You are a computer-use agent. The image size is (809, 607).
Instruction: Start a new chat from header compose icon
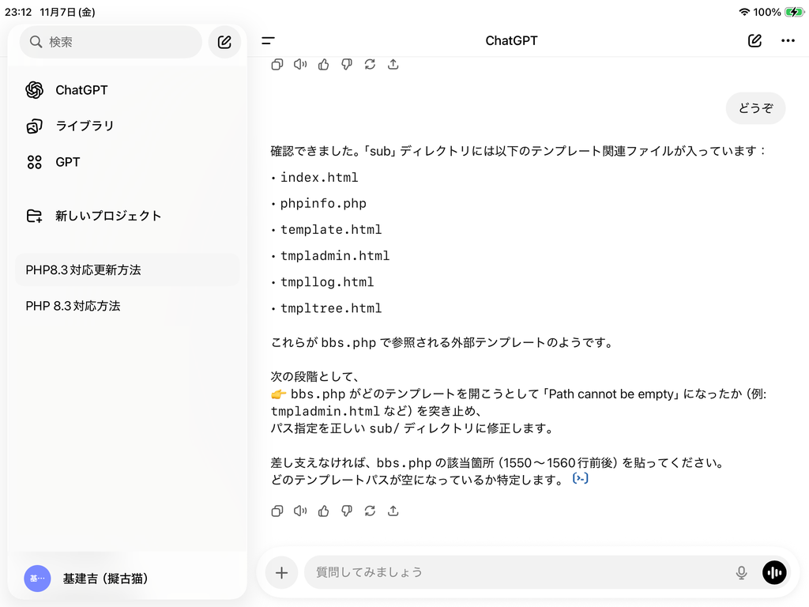click(x=754, y=41)
